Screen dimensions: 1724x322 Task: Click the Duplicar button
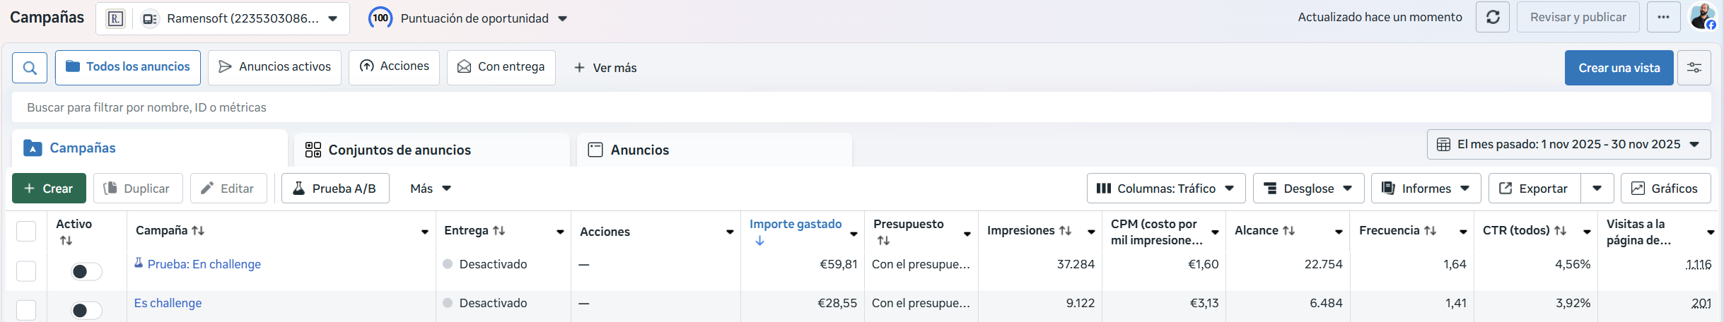coord(138,189)
